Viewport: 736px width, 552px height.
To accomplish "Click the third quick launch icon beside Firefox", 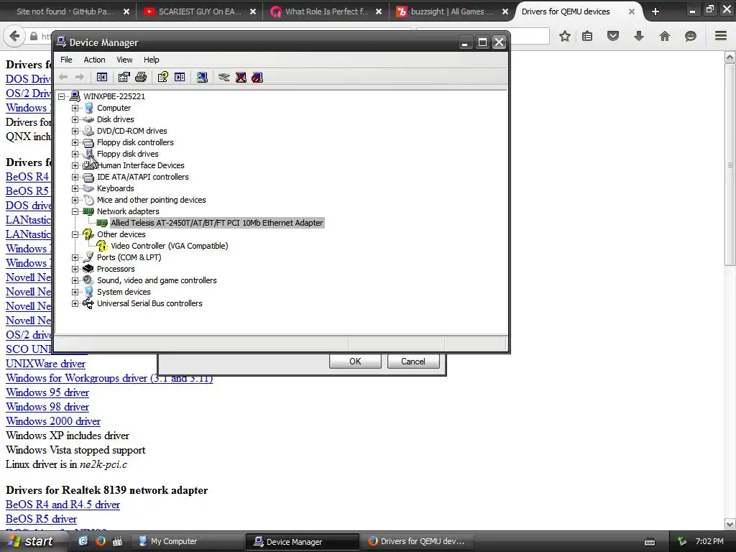I will click(117, 541).
